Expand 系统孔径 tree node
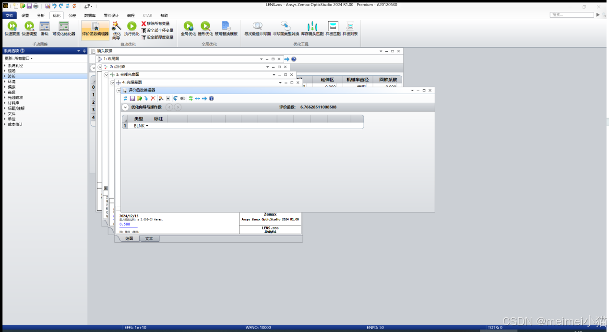 pos(5,66)
